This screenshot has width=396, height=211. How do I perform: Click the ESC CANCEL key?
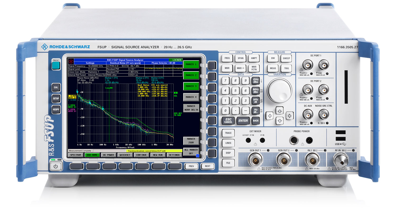(228, 121)
